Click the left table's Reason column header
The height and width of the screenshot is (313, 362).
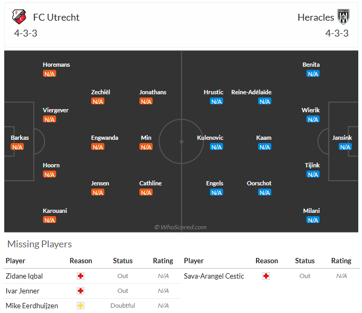[x=81, y=261]
